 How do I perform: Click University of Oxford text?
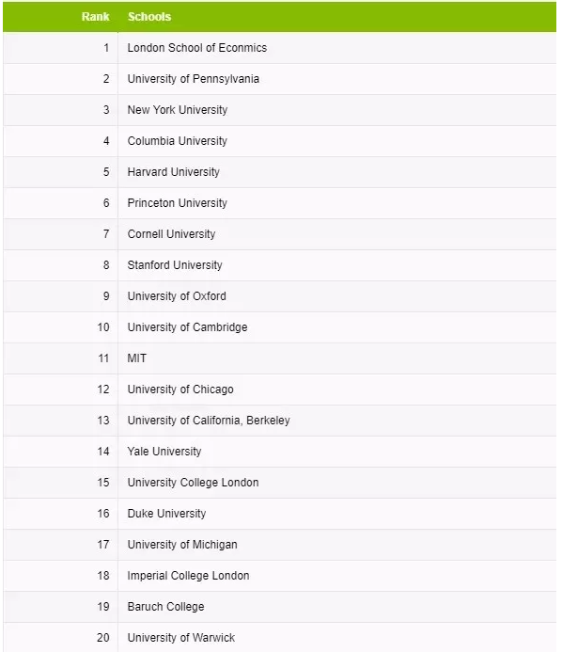(x=177, y=296)
